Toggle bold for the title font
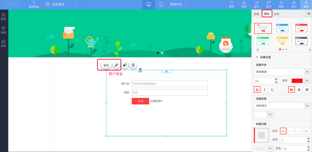 (257, 89)
